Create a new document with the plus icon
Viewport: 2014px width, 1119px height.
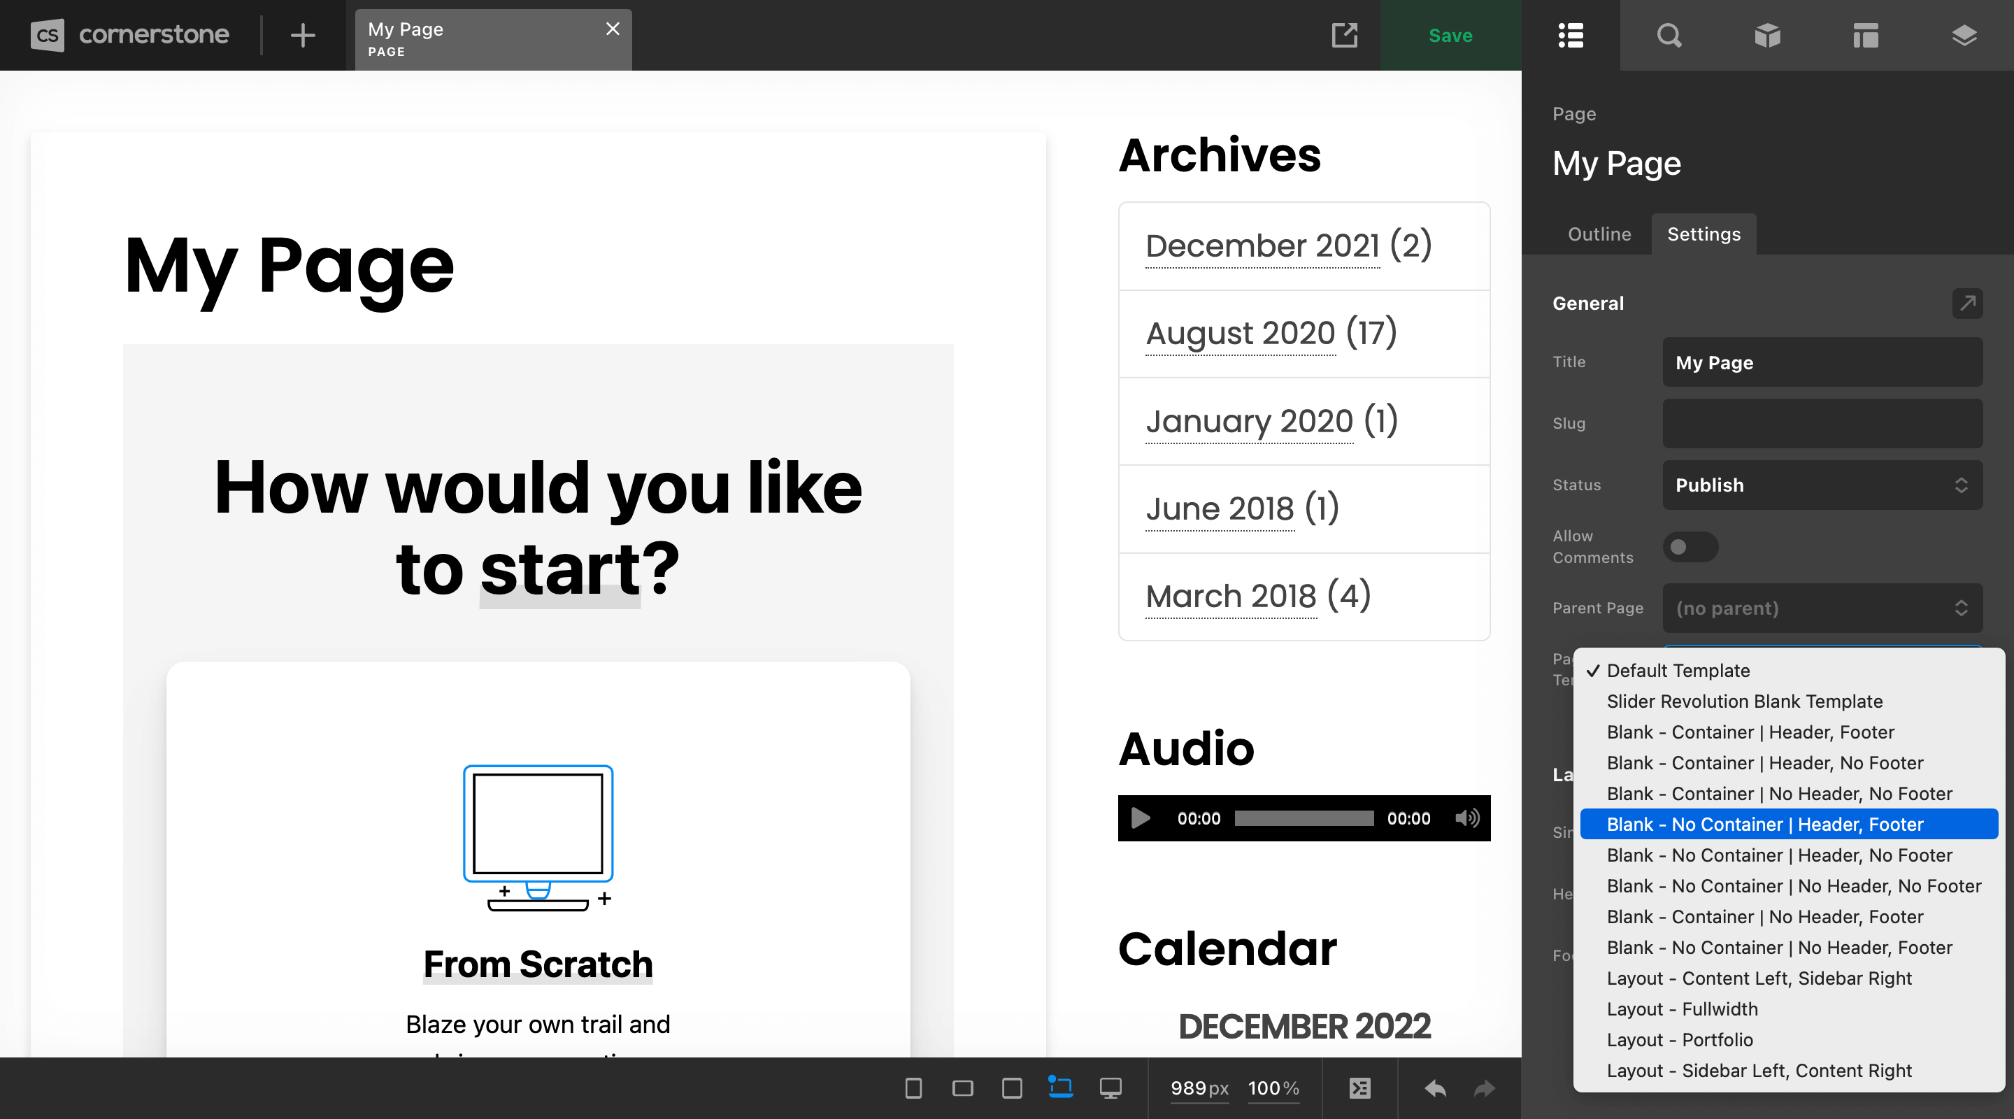(302, 35)
